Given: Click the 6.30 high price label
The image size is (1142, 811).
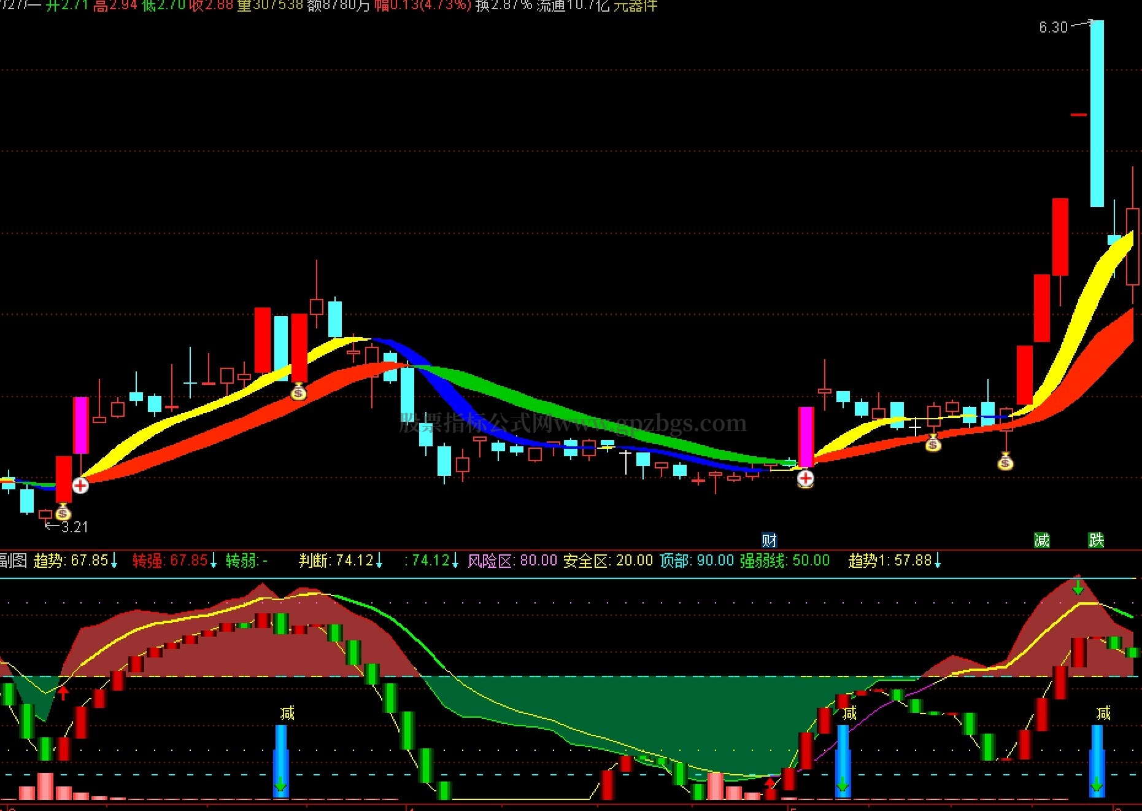Looking at the screenshot, I should pos(1054,27).
